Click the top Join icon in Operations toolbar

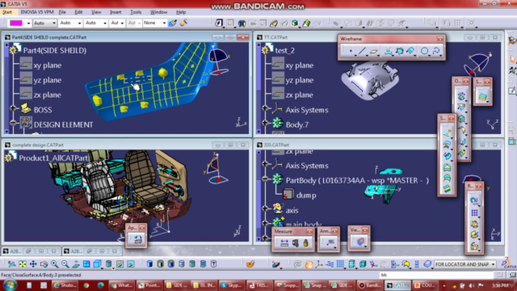461,96
